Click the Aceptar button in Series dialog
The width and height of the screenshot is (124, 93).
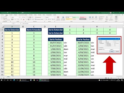click(112, 51)
